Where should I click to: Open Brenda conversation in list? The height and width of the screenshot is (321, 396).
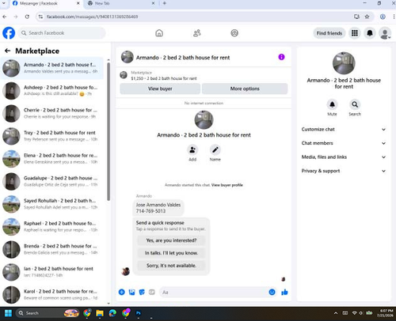[x=51, y=249]
